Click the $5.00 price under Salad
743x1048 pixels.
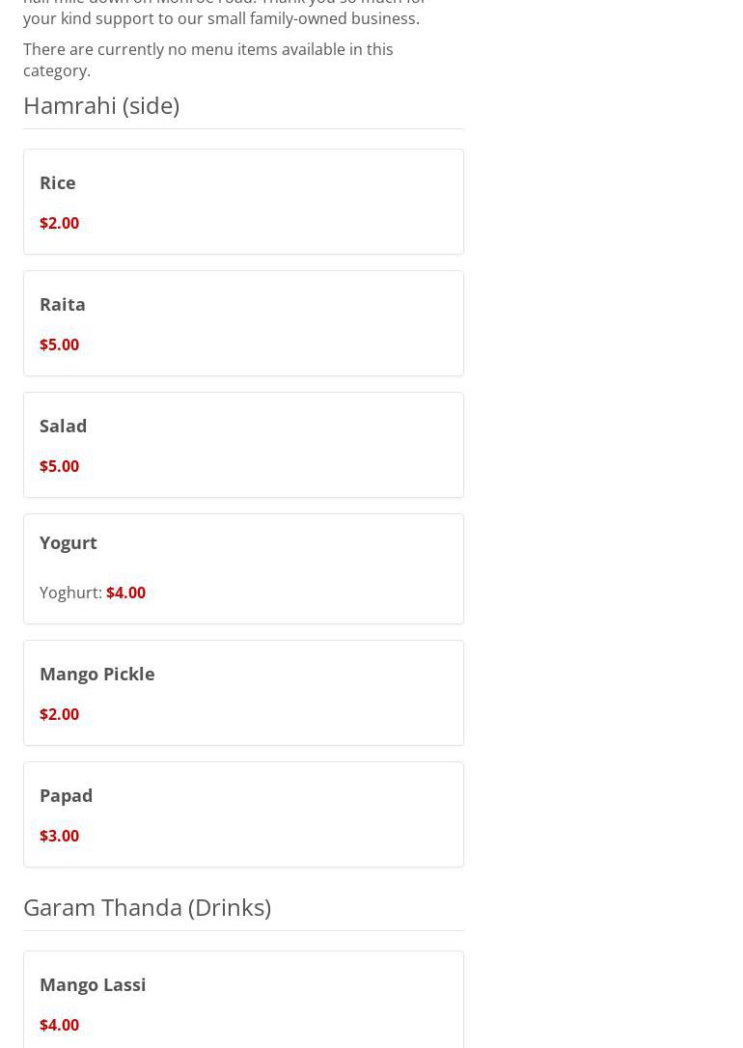click(x=60, y=466)
